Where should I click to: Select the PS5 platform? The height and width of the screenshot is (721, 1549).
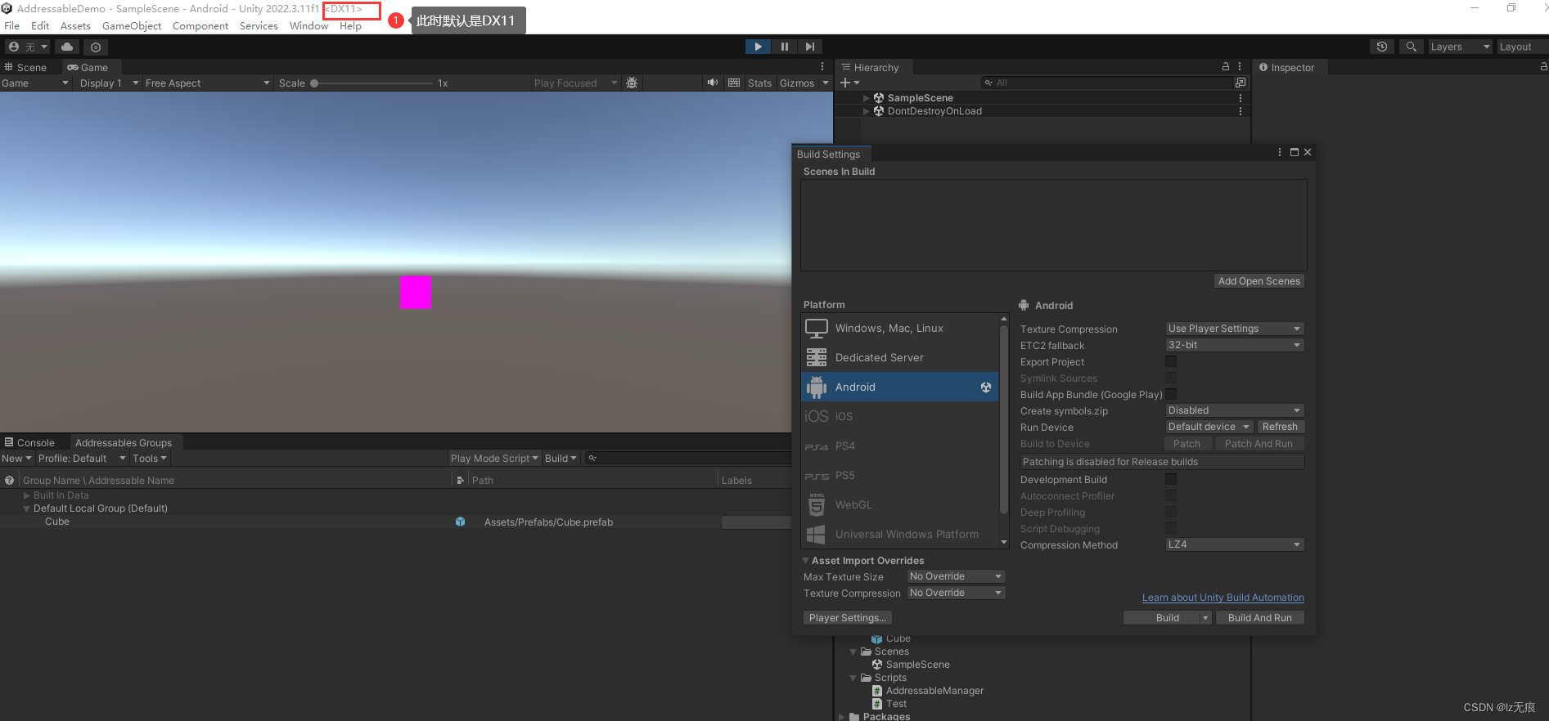899,475
